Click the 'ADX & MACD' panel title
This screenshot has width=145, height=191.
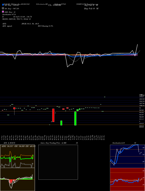tap(9, 143)
